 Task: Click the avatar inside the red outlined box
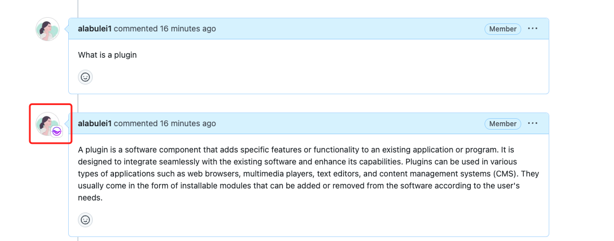coord(46,123)
